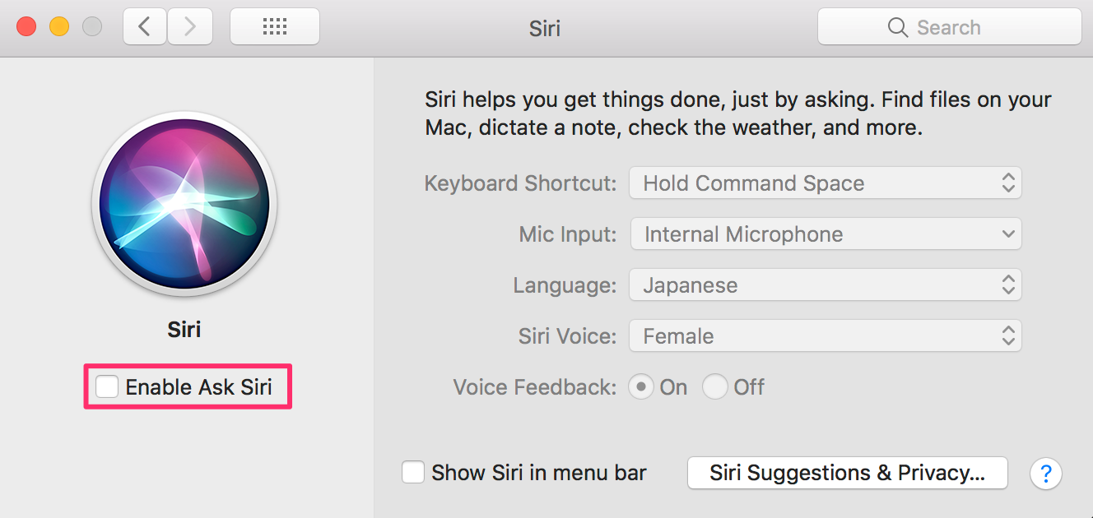Turn Voice Feedback Off

click(715, 386)
